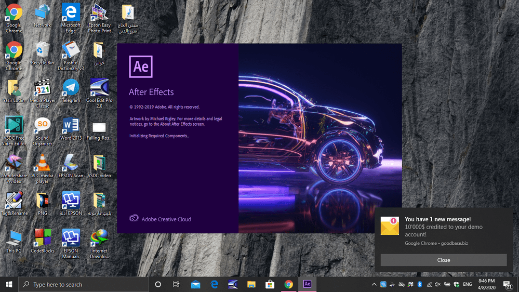The image size is (519, 292).
Task: Click 'Initializing Required Components...' status text
Action: click(159, 136)
